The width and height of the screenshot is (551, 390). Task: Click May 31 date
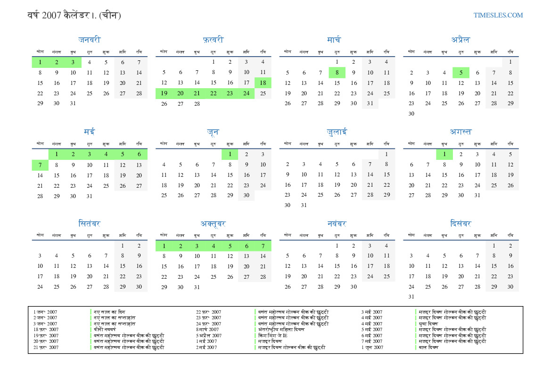click(89, 196)
